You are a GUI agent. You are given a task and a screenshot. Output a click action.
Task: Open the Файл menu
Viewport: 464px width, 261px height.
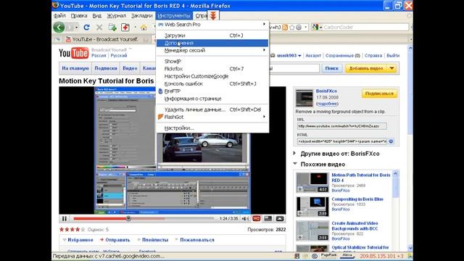[x=59, y=16]
